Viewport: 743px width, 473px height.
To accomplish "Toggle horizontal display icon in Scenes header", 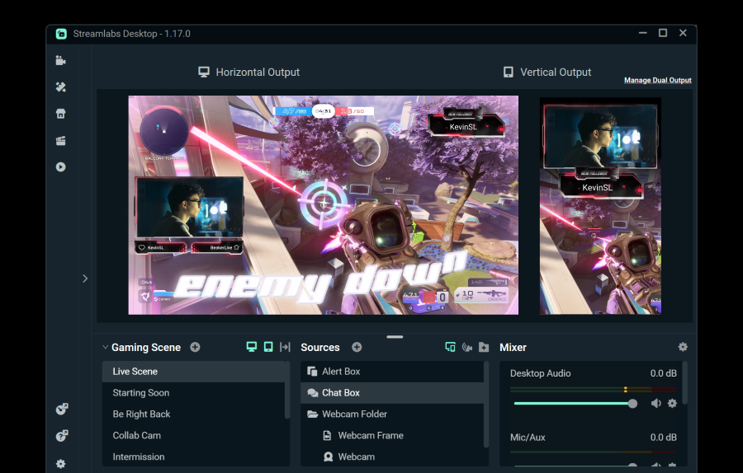I will pyautogui.click(x=252, y=347).
